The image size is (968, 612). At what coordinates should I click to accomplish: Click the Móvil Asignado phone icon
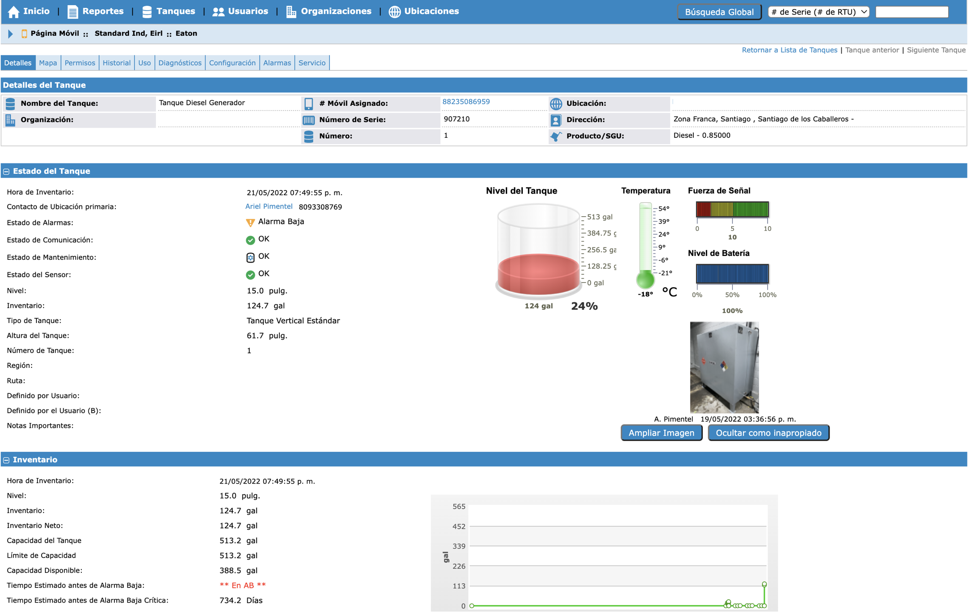[309, 103]
